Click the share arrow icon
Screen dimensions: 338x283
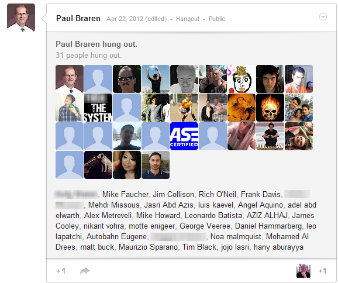85,271
